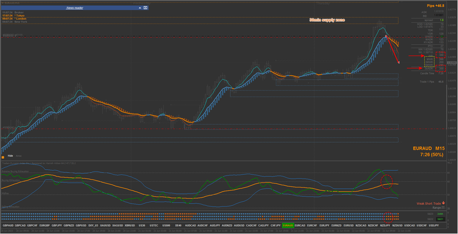Viewport: 458px width, 234px height.
Task: Click the Pips +46.8 readout
Action: click(435, 5)
